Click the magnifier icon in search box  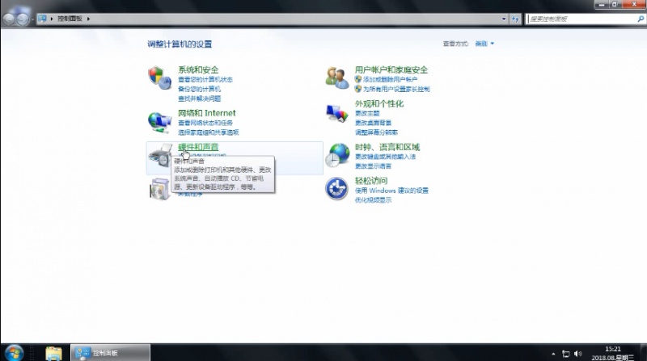point(641,19)
